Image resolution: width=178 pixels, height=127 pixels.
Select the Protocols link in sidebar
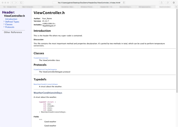10,27
